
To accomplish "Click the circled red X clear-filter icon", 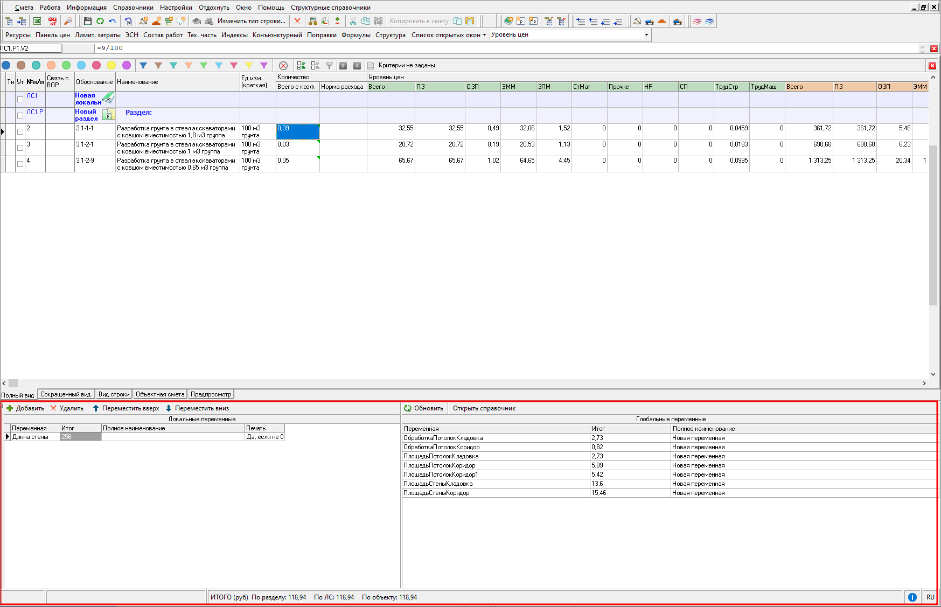I will click(x=283, y=66).
